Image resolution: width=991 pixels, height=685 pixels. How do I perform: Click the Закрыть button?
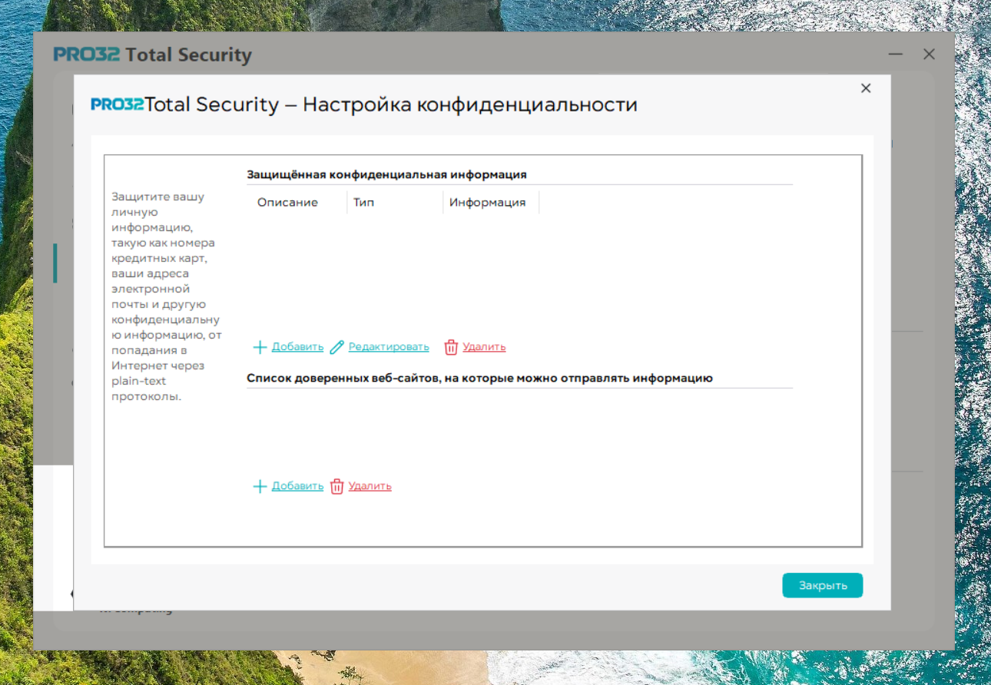click(x=823, y=585)
